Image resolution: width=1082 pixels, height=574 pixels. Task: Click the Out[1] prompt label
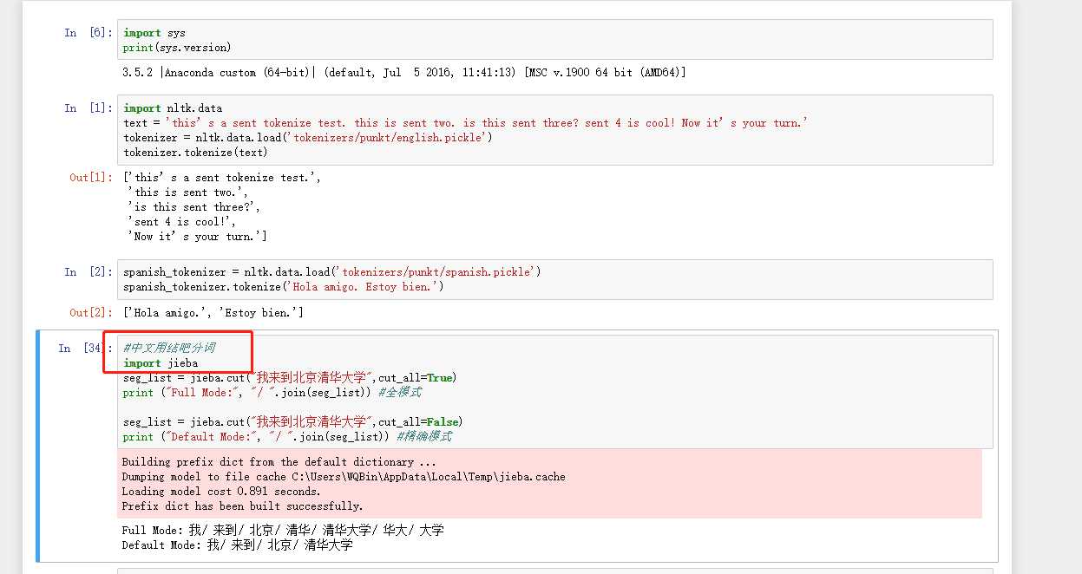click(x=91, y=178)
